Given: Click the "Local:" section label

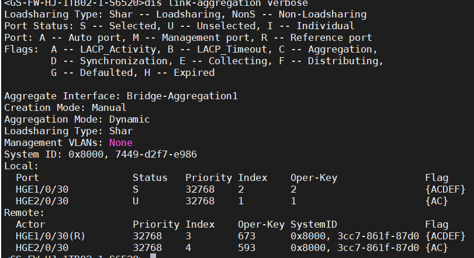Looking at the screenshot, I should tap(21, 166).
